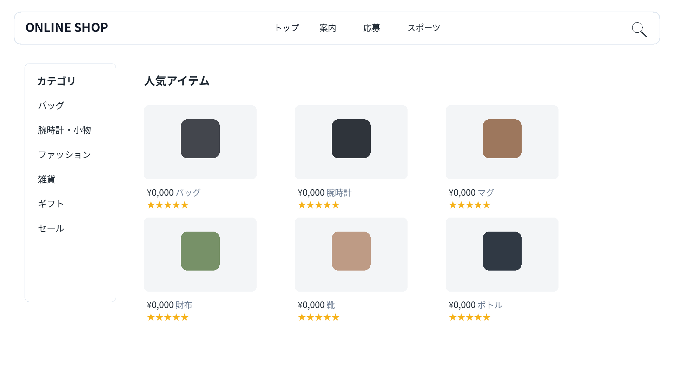Viewport: 674px width, 379px height.
Task: Click the カテゴリ sidebar heading
Action: (x=56, y=81)
